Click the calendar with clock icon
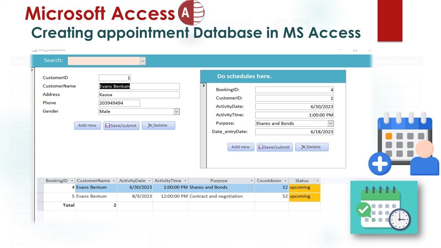This screenshot has height=248, width=441. pyautogui.click(x=384, y=207)
